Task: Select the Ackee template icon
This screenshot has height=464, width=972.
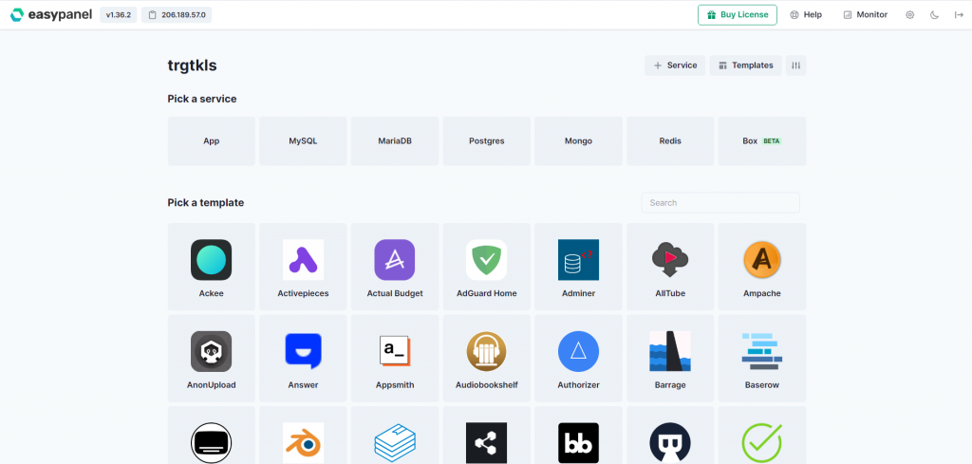Action: (x=211, y=260)
